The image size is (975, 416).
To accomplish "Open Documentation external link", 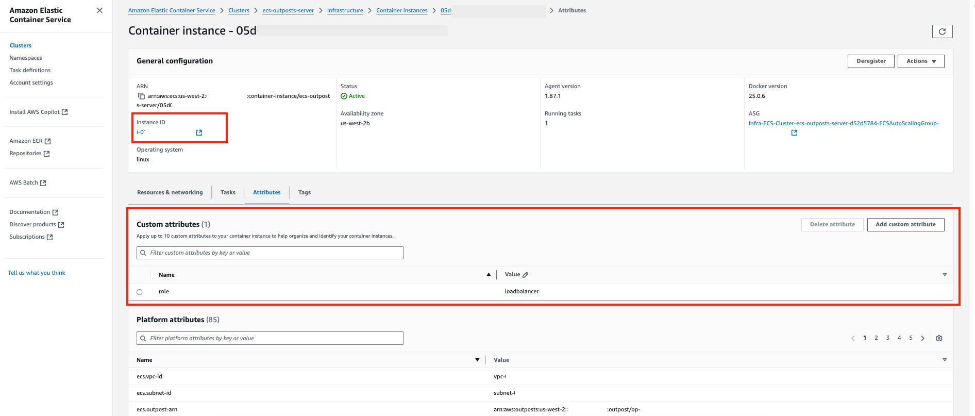I will tap(34, 212).
